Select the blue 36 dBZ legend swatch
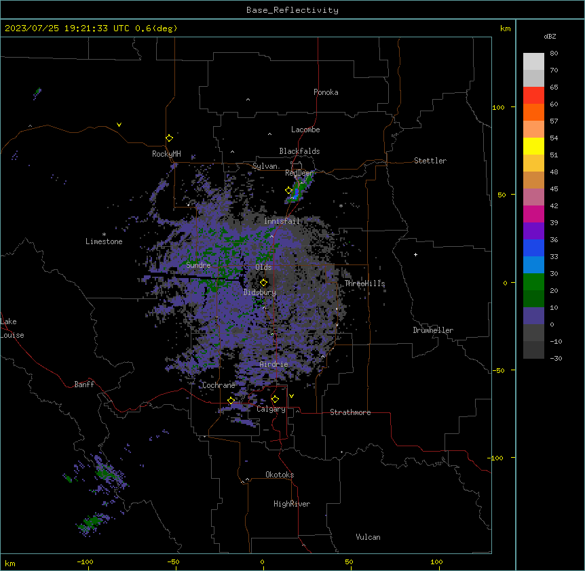The height and width of the screenshot is (571, 585). click(x=533, y=248)
